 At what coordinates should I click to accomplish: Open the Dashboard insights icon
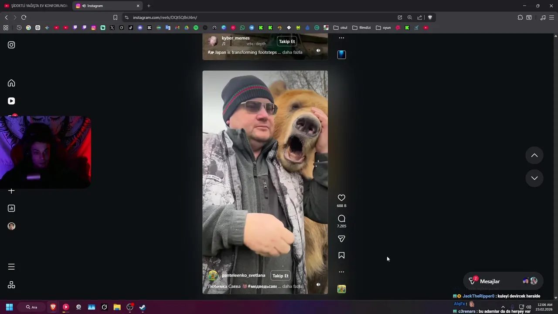(x=11, y=208)
